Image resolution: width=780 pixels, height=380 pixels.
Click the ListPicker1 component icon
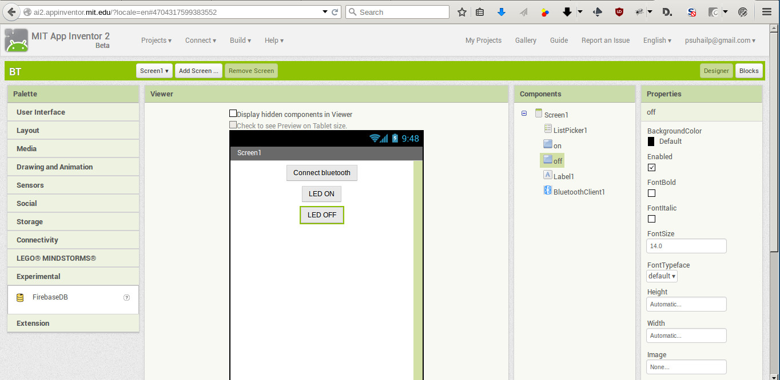[548, 129]
